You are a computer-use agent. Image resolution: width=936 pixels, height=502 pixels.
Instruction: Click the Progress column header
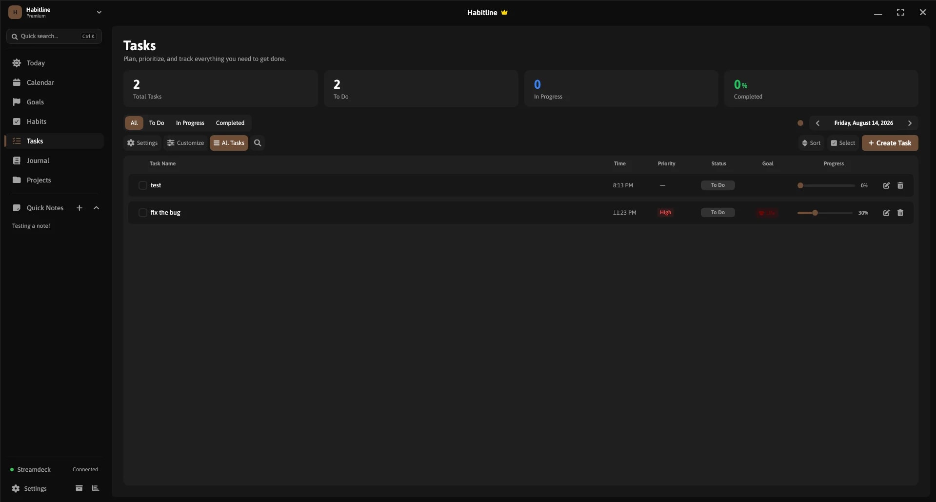point(834,163)
